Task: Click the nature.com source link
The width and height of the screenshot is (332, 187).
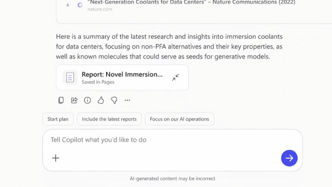Action: pyautogui.click(x=100, y=9)
